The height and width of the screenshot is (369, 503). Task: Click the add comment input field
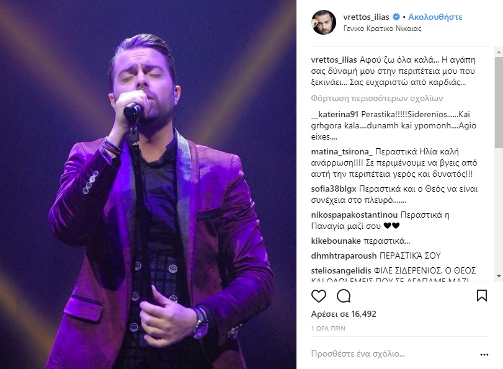tap(393, 354)
